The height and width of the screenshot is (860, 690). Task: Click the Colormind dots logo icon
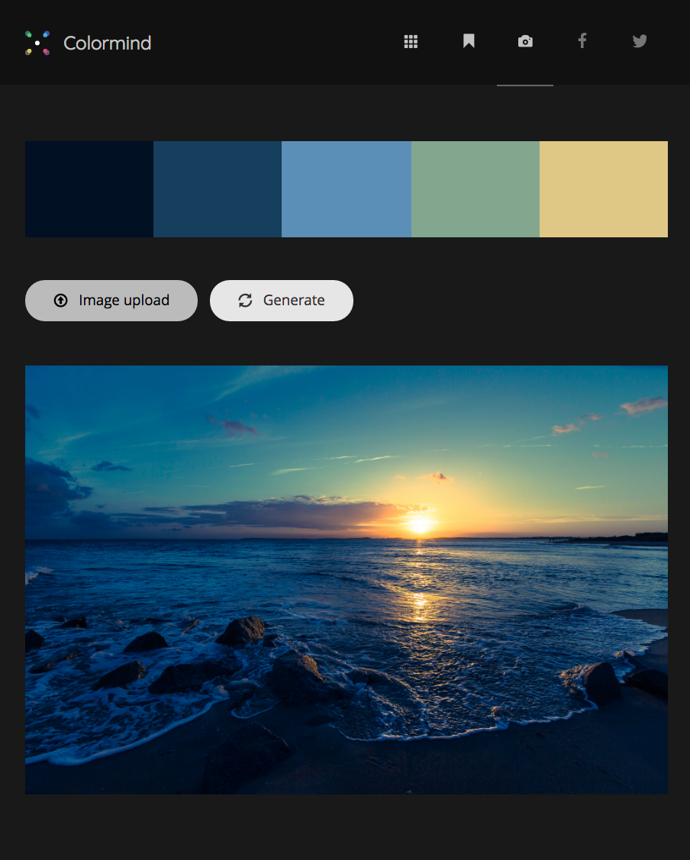click(37, 43)
